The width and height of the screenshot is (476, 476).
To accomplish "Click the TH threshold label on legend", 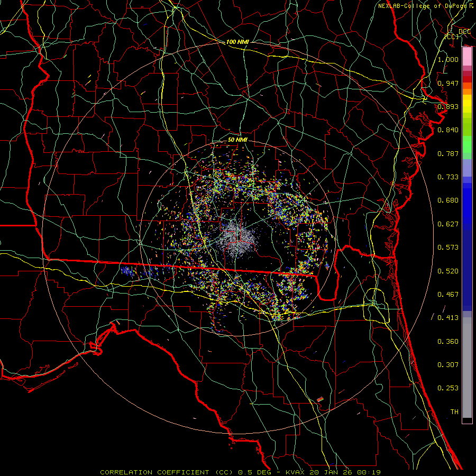I will [454, 411].
